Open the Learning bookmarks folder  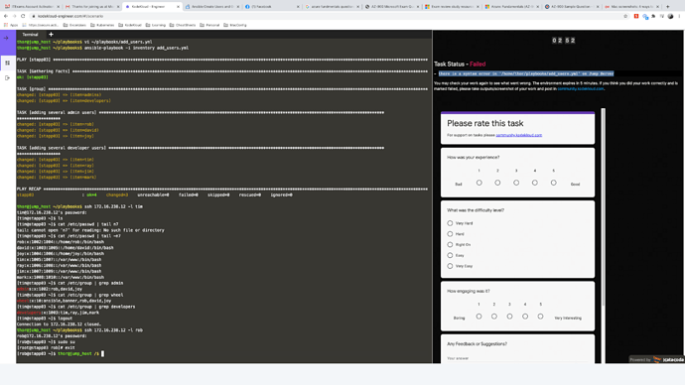(x=156, y=26)
